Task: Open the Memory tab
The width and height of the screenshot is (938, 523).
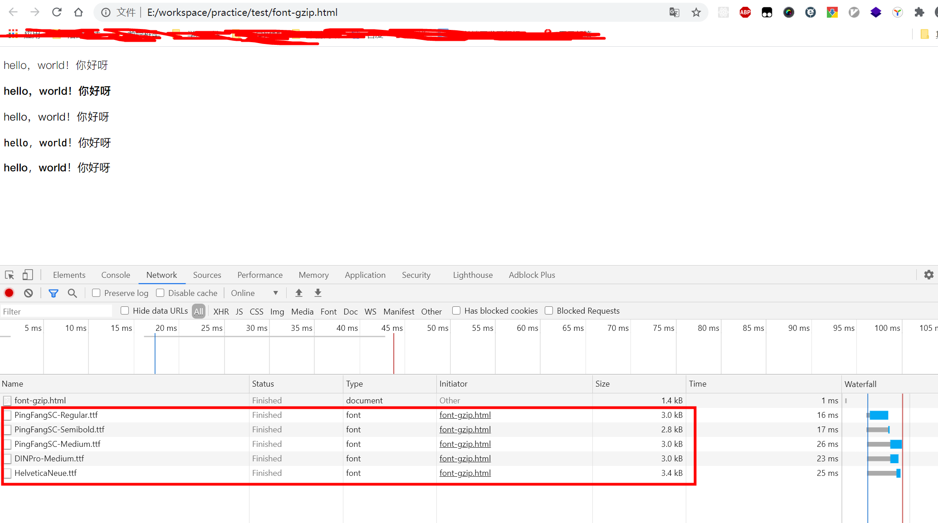Action: pyautogui.click(x=313, y=275)
